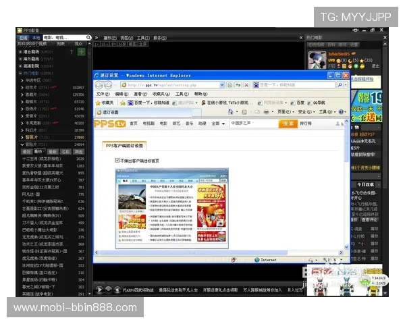Click the IE feeds icon in command bar
The image size is (405, 324).
244,112
